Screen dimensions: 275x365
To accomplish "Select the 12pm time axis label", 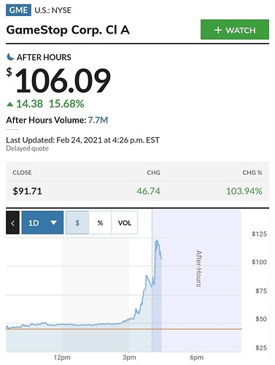I will 62,358.
